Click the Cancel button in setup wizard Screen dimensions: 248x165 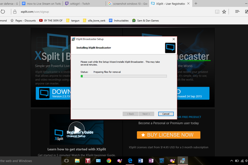(x=166, y=113)
